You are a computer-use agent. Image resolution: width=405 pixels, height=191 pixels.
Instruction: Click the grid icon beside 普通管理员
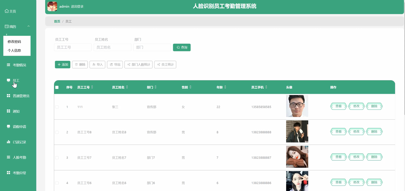[9, 96]
